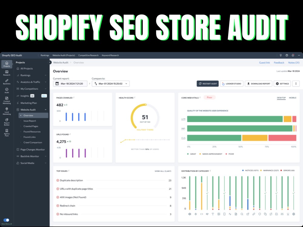The height and width of the screenshot is (227, 303).
Task: Click the help question mark icon
Action: pos(287,55)
